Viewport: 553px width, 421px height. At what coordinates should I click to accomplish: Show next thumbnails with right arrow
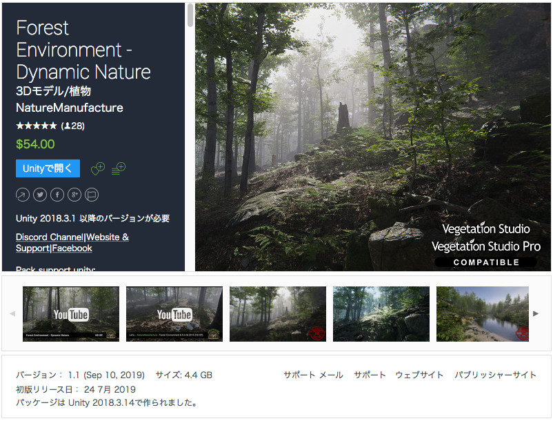(x=536, y=313)
